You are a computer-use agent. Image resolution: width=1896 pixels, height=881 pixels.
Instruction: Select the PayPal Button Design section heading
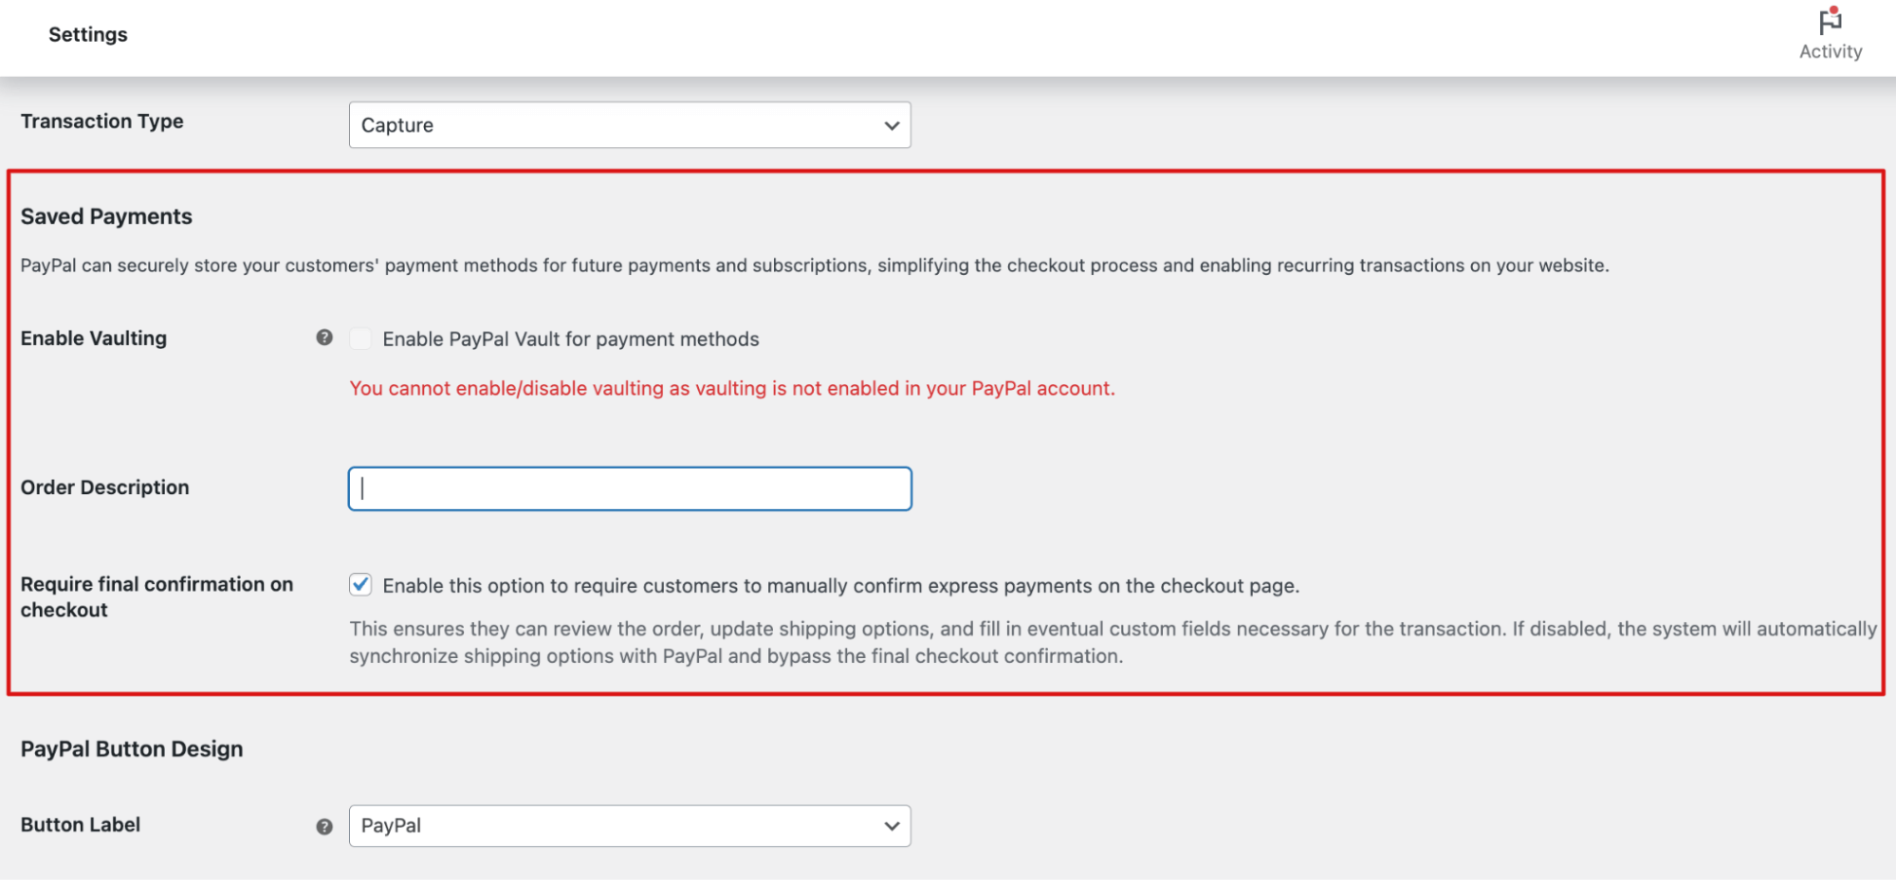click(x=132, y=748)
